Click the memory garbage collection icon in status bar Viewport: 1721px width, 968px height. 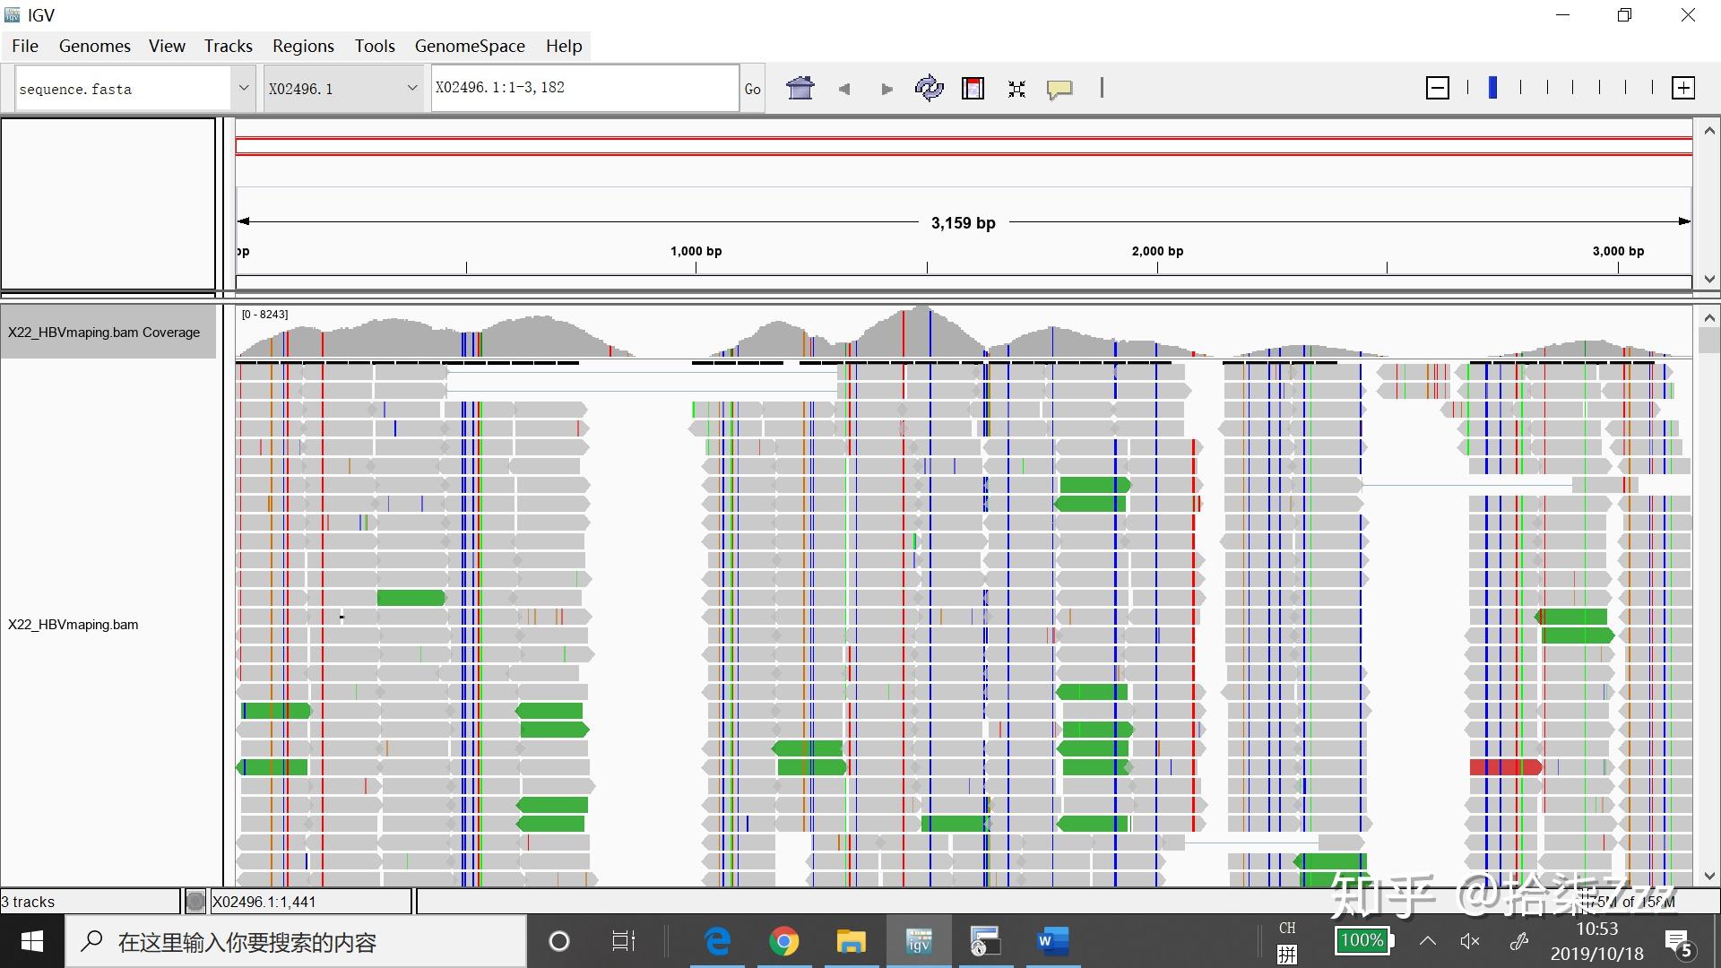(x=195, y=901)
